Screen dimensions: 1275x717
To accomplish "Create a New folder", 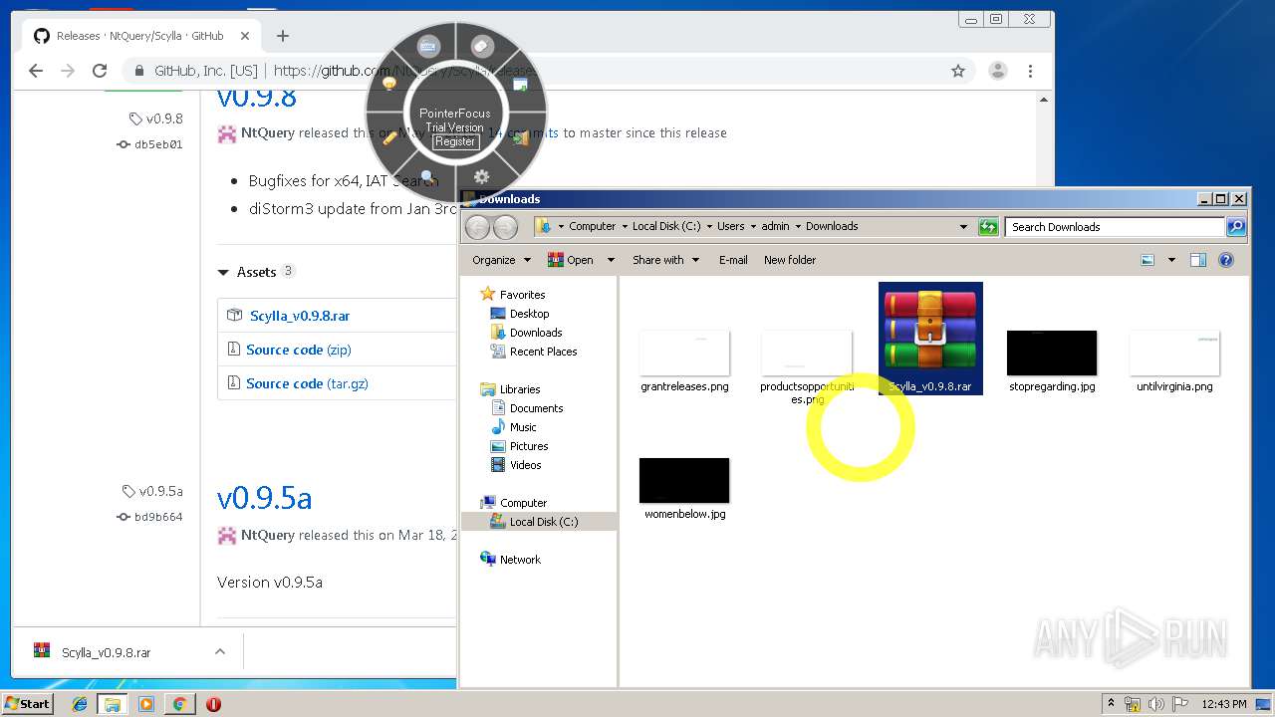I will [x=790, y=260].
